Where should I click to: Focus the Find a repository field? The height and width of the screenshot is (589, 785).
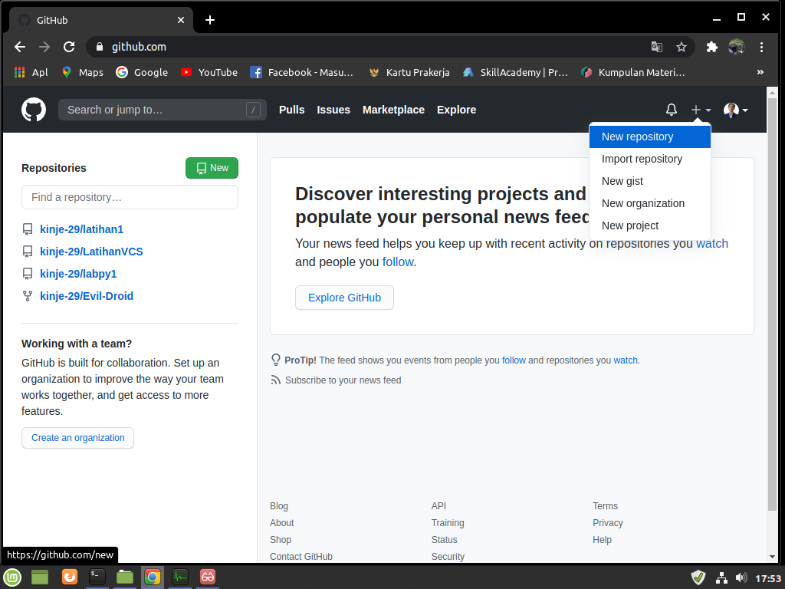pyautogui.click(x=130, y=197)
